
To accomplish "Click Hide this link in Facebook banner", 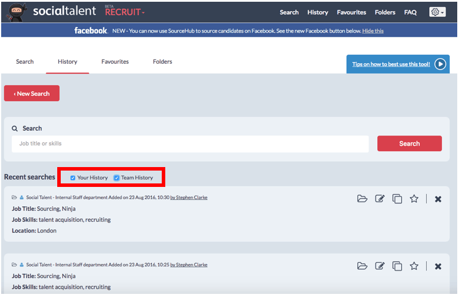I will tap(373, 31).
